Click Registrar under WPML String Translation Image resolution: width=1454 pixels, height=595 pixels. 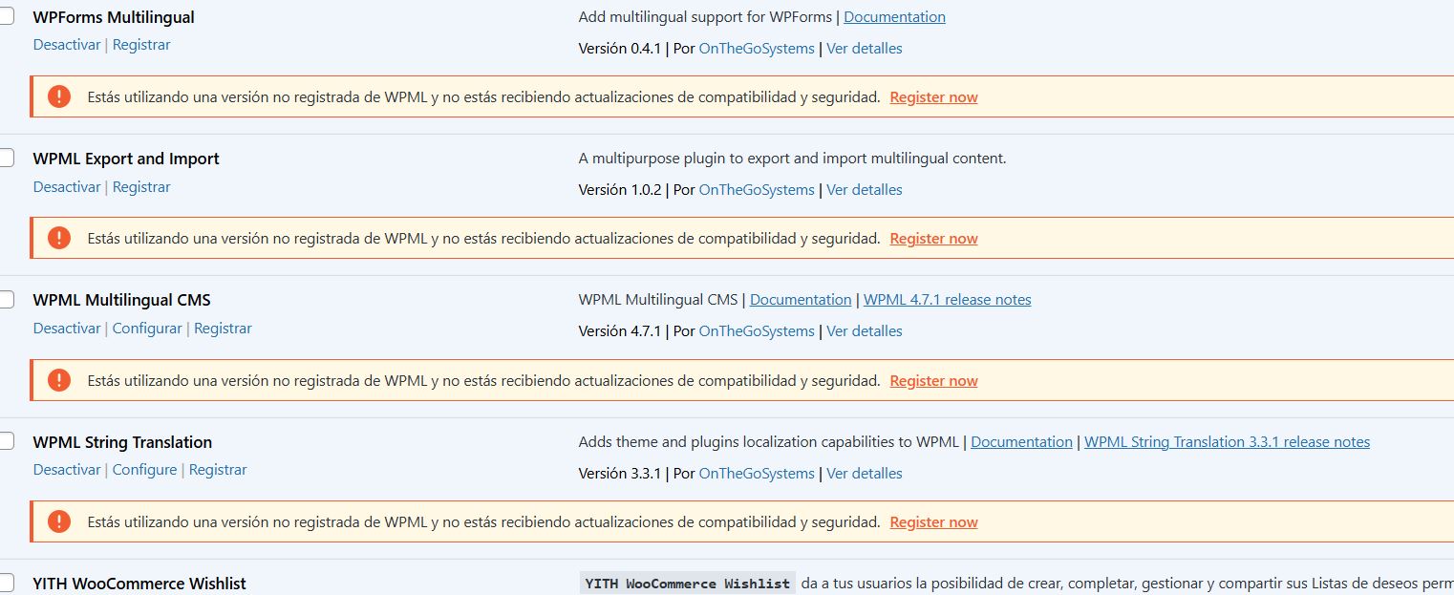[218, 470]
